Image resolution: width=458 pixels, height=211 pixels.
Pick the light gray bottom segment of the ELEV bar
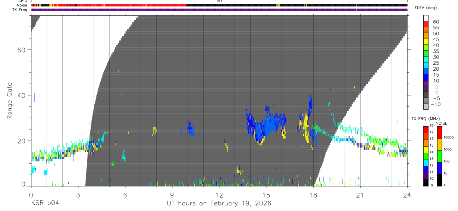click(426, 107)
